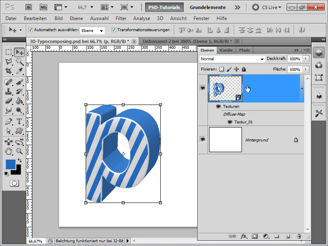Open the Filter menu

pos(121,18)
